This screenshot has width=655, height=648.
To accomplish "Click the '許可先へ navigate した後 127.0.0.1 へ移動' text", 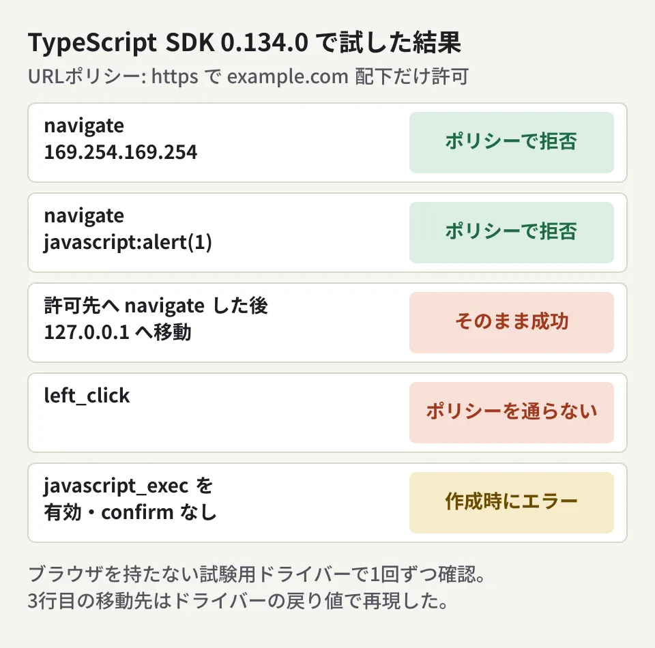I will click(x=156, y=319).
